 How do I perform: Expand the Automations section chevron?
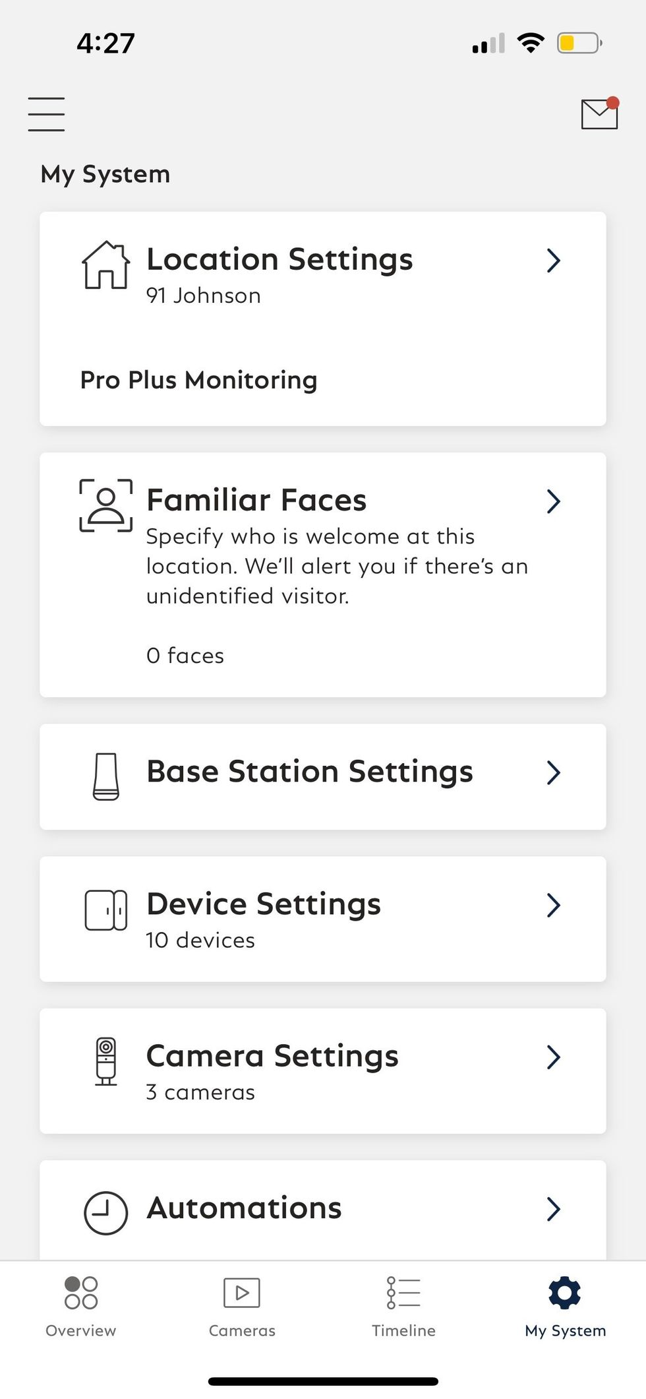click(x=554, y=1209)
